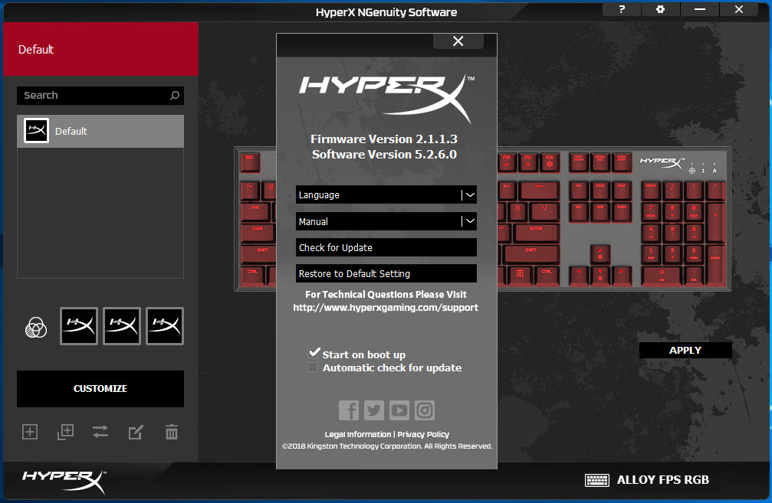Screen dimensions: 772x503
Task: Open the Twitter bird icon
Action: click(x=374, y=410)
